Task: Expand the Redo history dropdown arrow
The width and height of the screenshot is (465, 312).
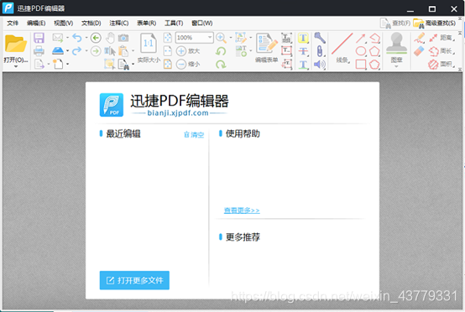Action: (x=86, y=51)
